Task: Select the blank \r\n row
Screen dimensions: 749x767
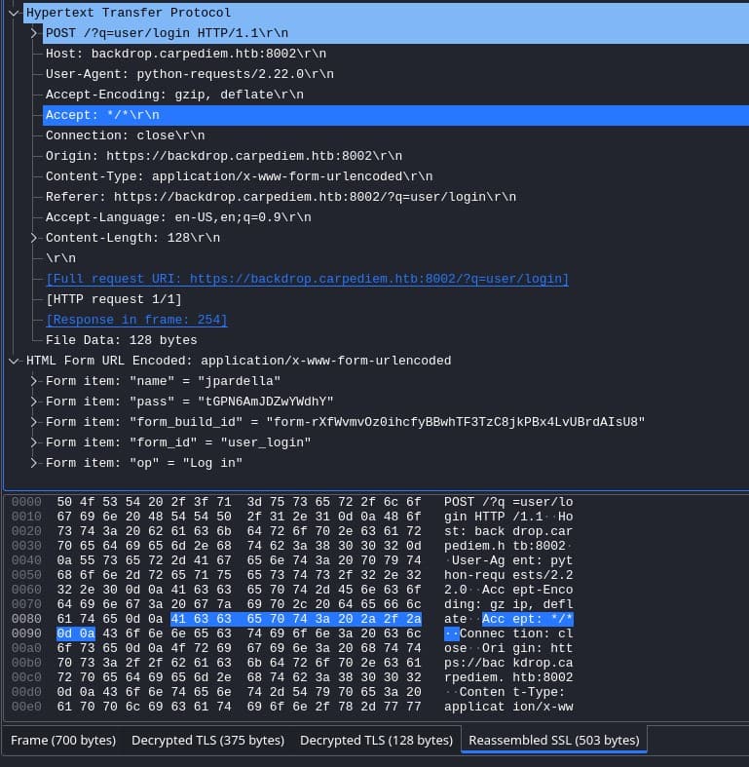Action: point(396,258)
